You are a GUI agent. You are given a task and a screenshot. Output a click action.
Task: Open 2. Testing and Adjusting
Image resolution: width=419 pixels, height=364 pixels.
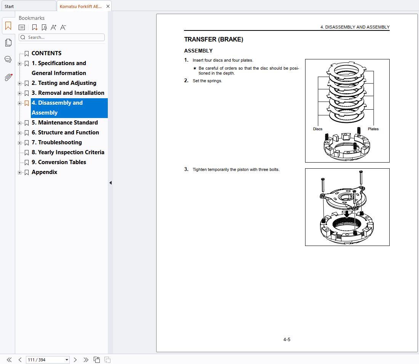point(64,83)
